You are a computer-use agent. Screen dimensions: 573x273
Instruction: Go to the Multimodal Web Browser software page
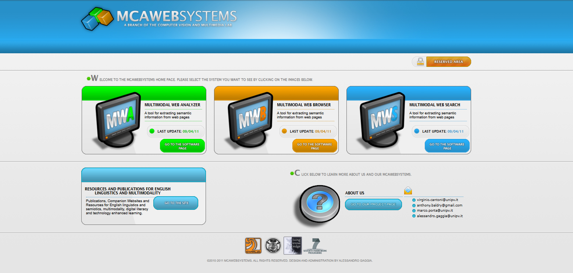tap(314, 146)
